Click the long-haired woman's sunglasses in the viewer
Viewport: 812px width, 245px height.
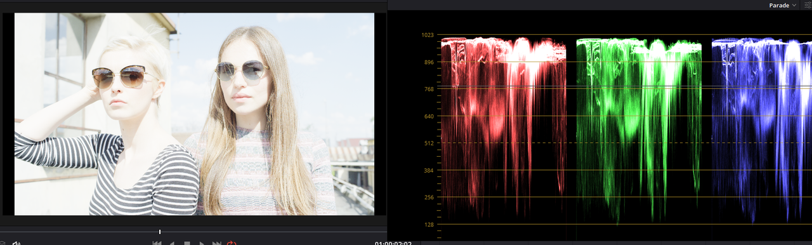(241, 70)
